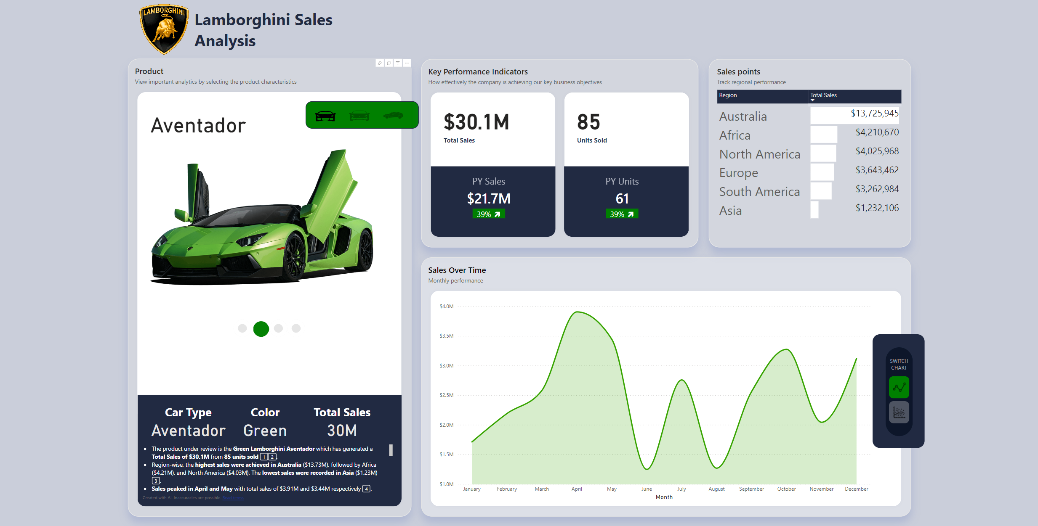Switch to the scatter chart view icon
Viewport: 1038px width, 526px height.
(x=899, y=412)
